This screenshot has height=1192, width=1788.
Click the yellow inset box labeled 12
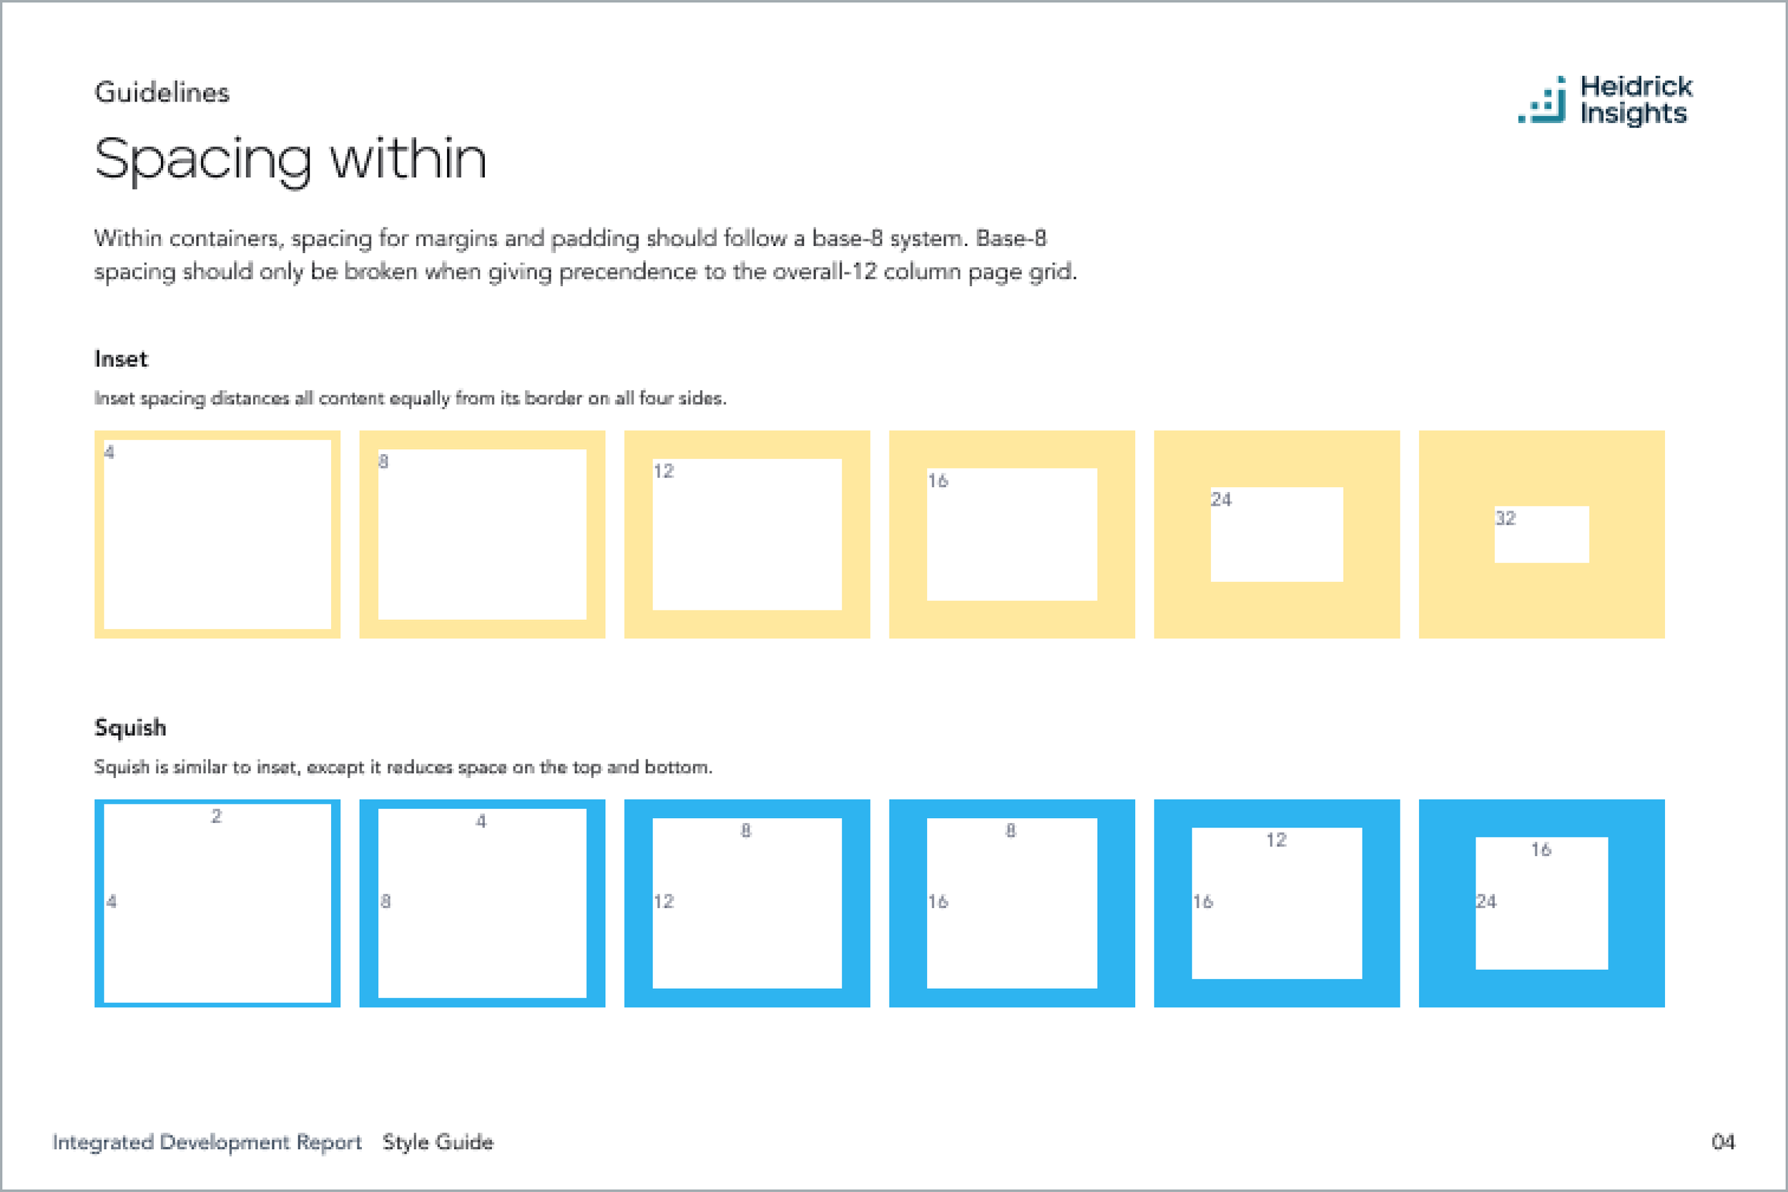click(x=747, y=534)
